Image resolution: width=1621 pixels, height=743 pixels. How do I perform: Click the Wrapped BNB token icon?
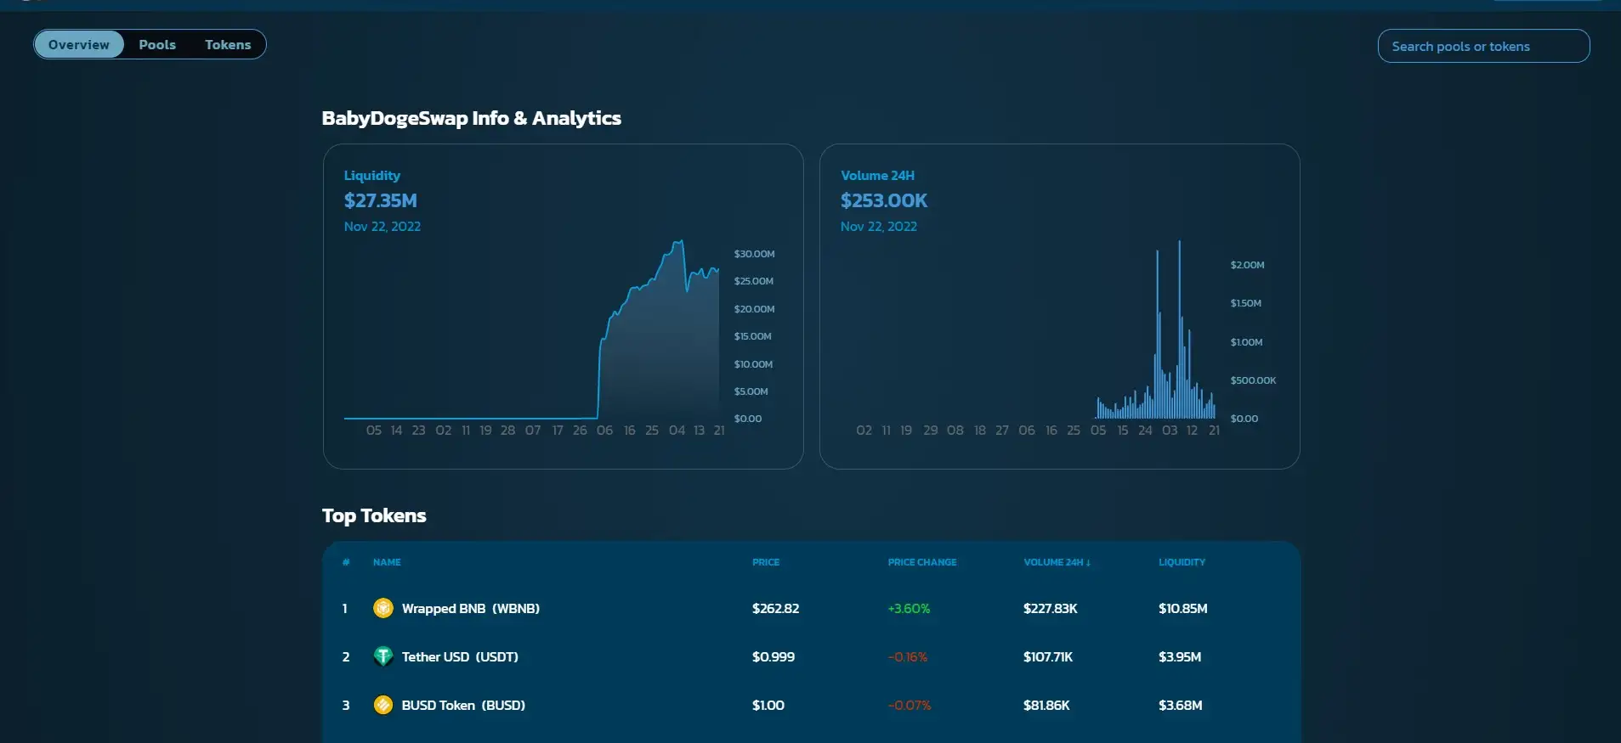[x=383, y=608]
